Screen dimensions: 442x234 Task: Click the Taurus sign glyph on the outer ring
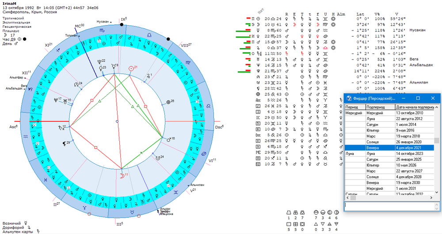tap(132, 212)
